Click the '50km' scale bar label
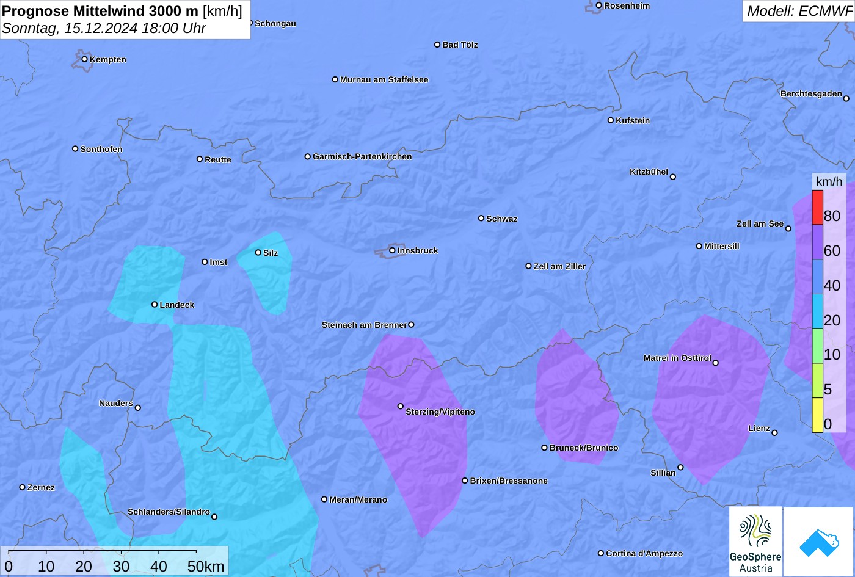 pos(206,566)
